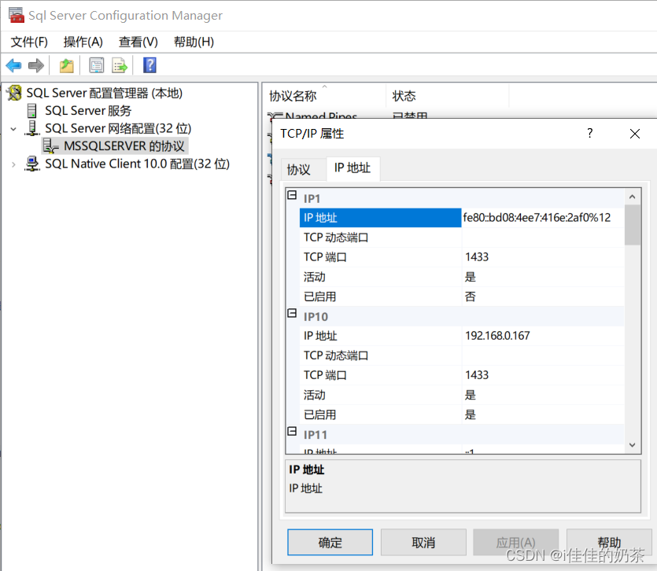Select the highlighted IP 地址 row under IP1
The height and width of the screenshot is (571, 657).
tap(381, 218)
